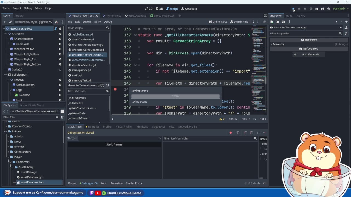Screen dimensions: 351x197
Task: Open the AssetLib workspace
Action: coord(189,9)
